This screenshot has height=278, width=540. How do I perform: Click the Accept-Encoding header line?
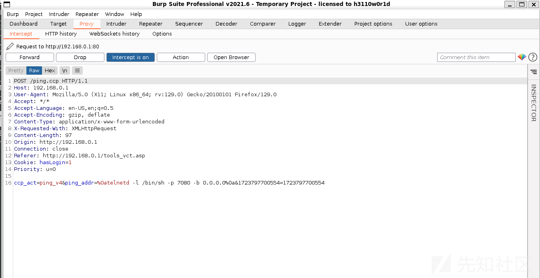(62, 115)
